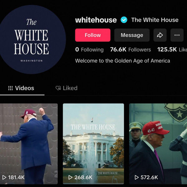The width and height of the screenshot is (187, 187).
Task: Click the blue verified checkmark badge
Action: coord(124,20)
